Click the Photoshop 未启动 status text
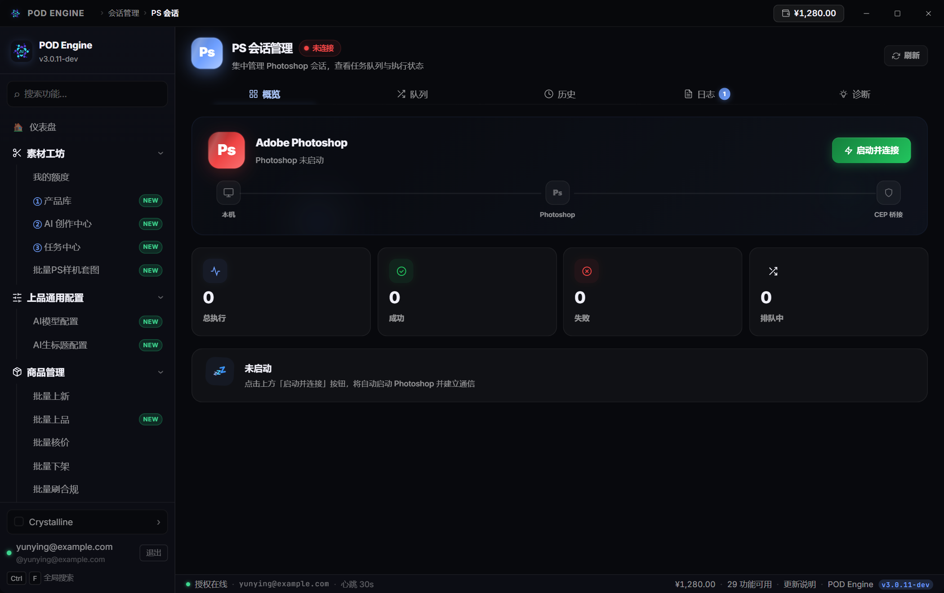Viewport: 944px width, 593px height. [289, 160]
